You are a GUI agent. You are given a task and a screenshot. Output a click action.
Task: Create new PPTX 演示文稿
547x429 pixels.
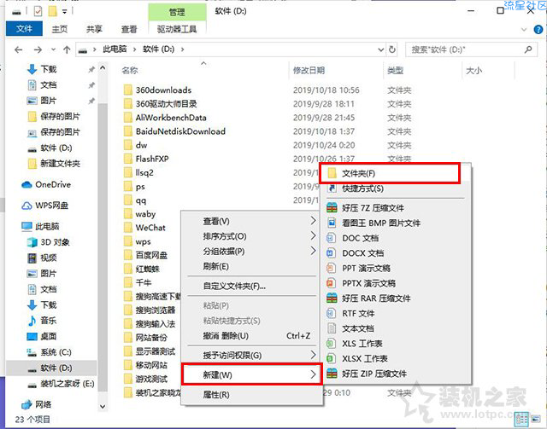point(396,283)
